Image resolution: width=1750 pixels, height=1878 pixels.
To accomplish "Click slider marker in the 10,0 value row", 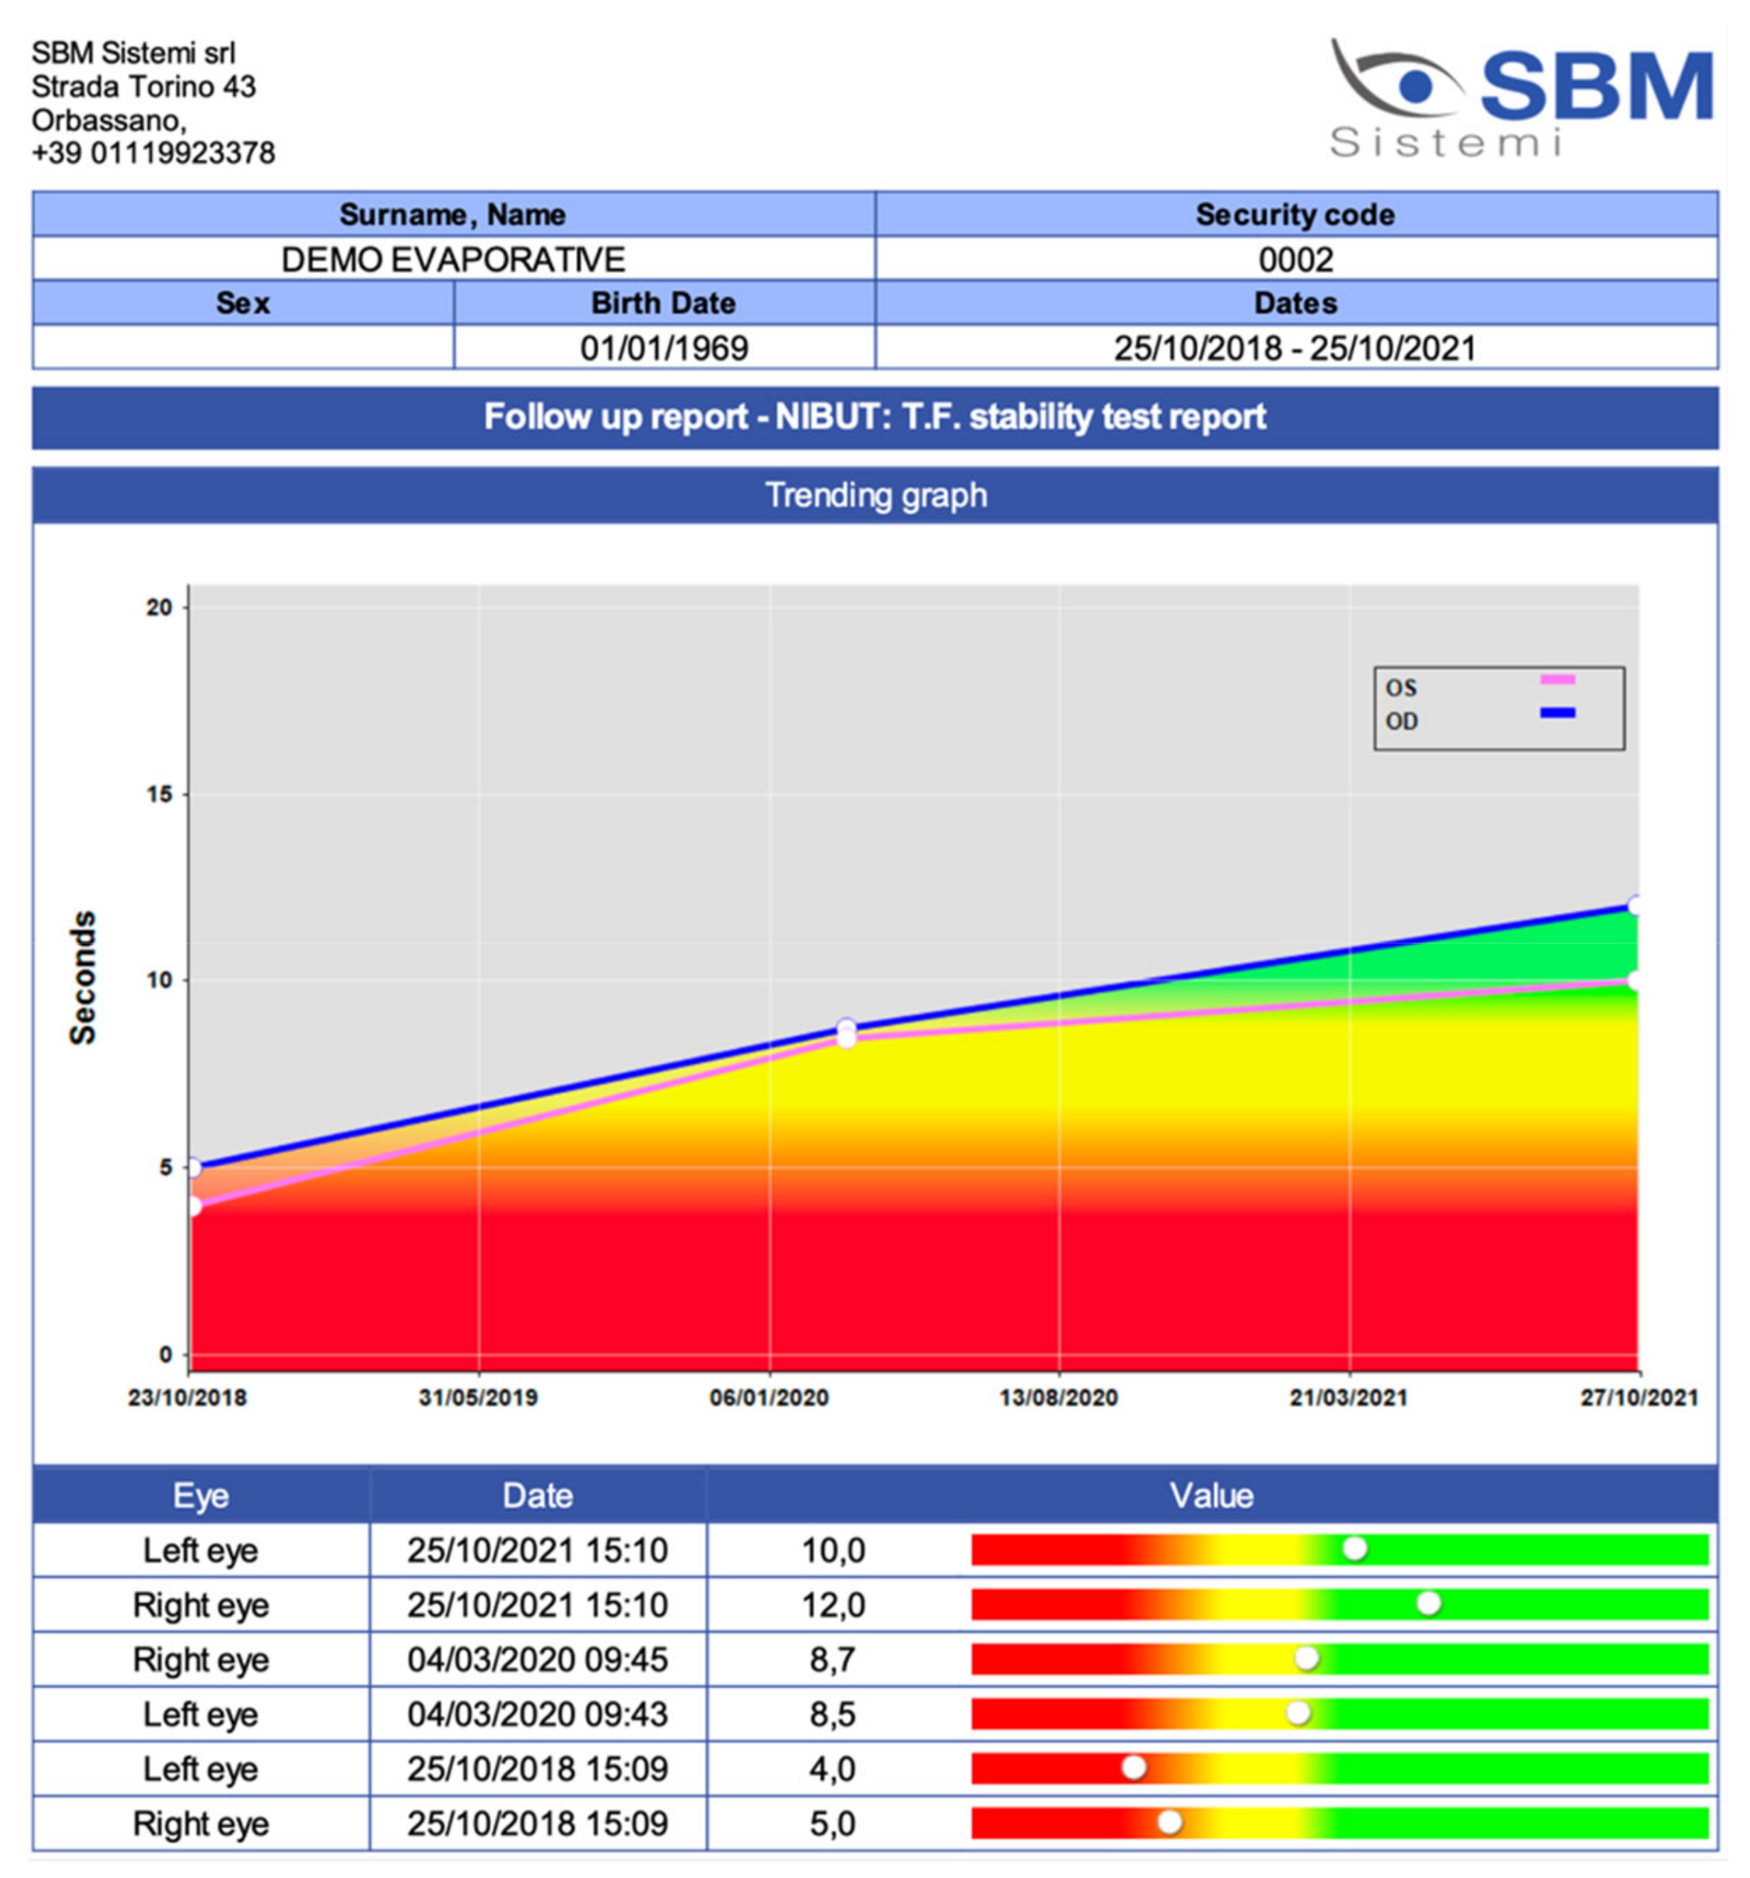I will pyautogui.click(x=1354, y=1548).
